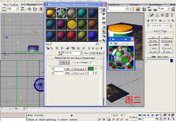This screenshot has width=176, height=121.
Task: Click Sphere button in Object Type
Action: coord(153,41)
